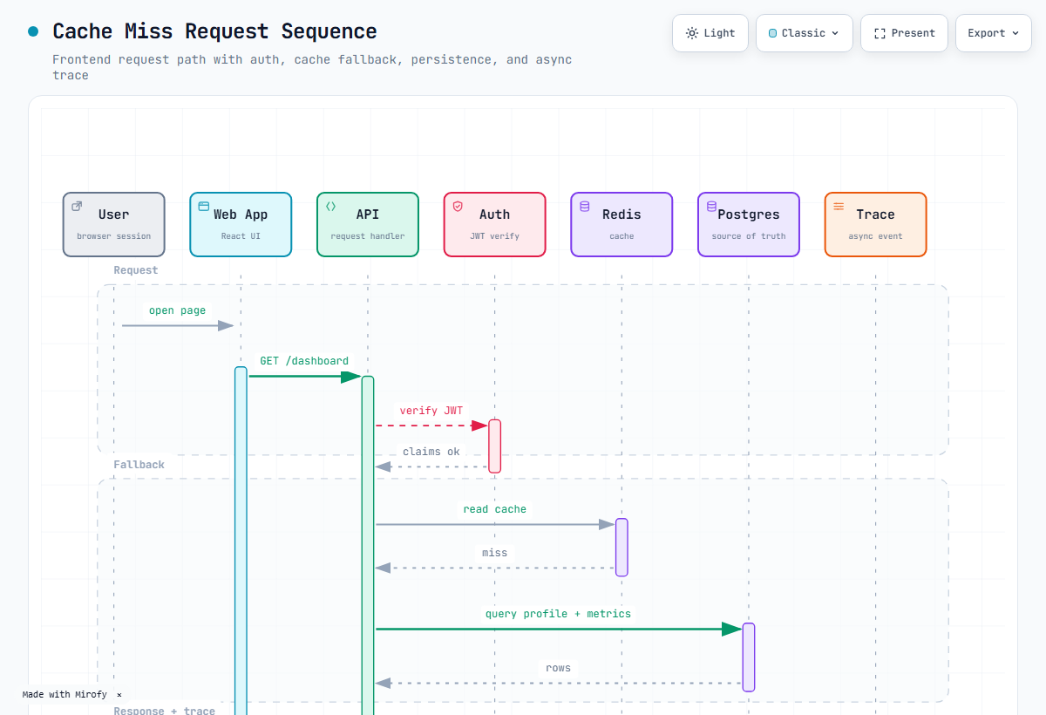Screen dimensions: 1046x715
Task: Click the chevron on Classic dropdown
Action: coord(835,33)
